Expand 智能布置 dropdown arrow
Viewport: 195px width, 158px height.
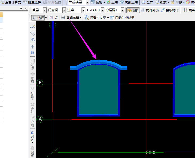81,18
